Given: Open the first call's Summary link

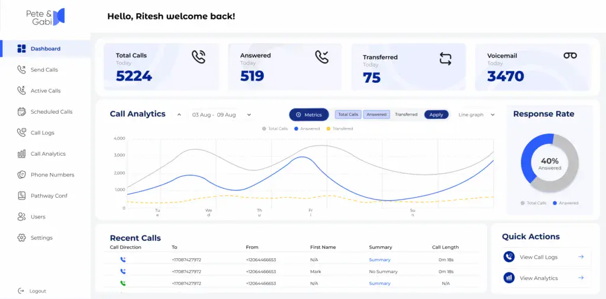Looking at the screenshot, I should 379,260.
